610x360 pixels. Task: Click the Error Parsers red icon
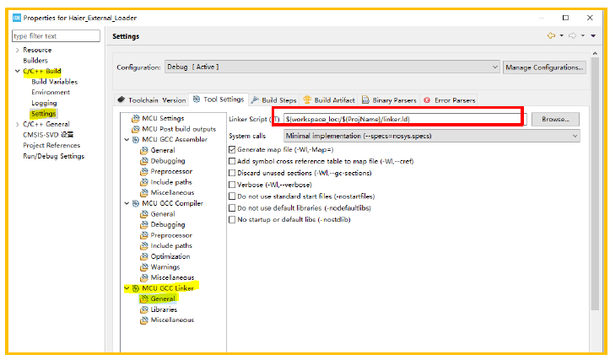tap(427, 100)
